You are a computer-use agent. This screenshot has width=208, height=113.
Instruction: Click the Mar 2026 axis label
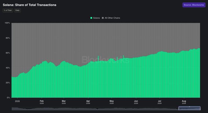point(64,102)
